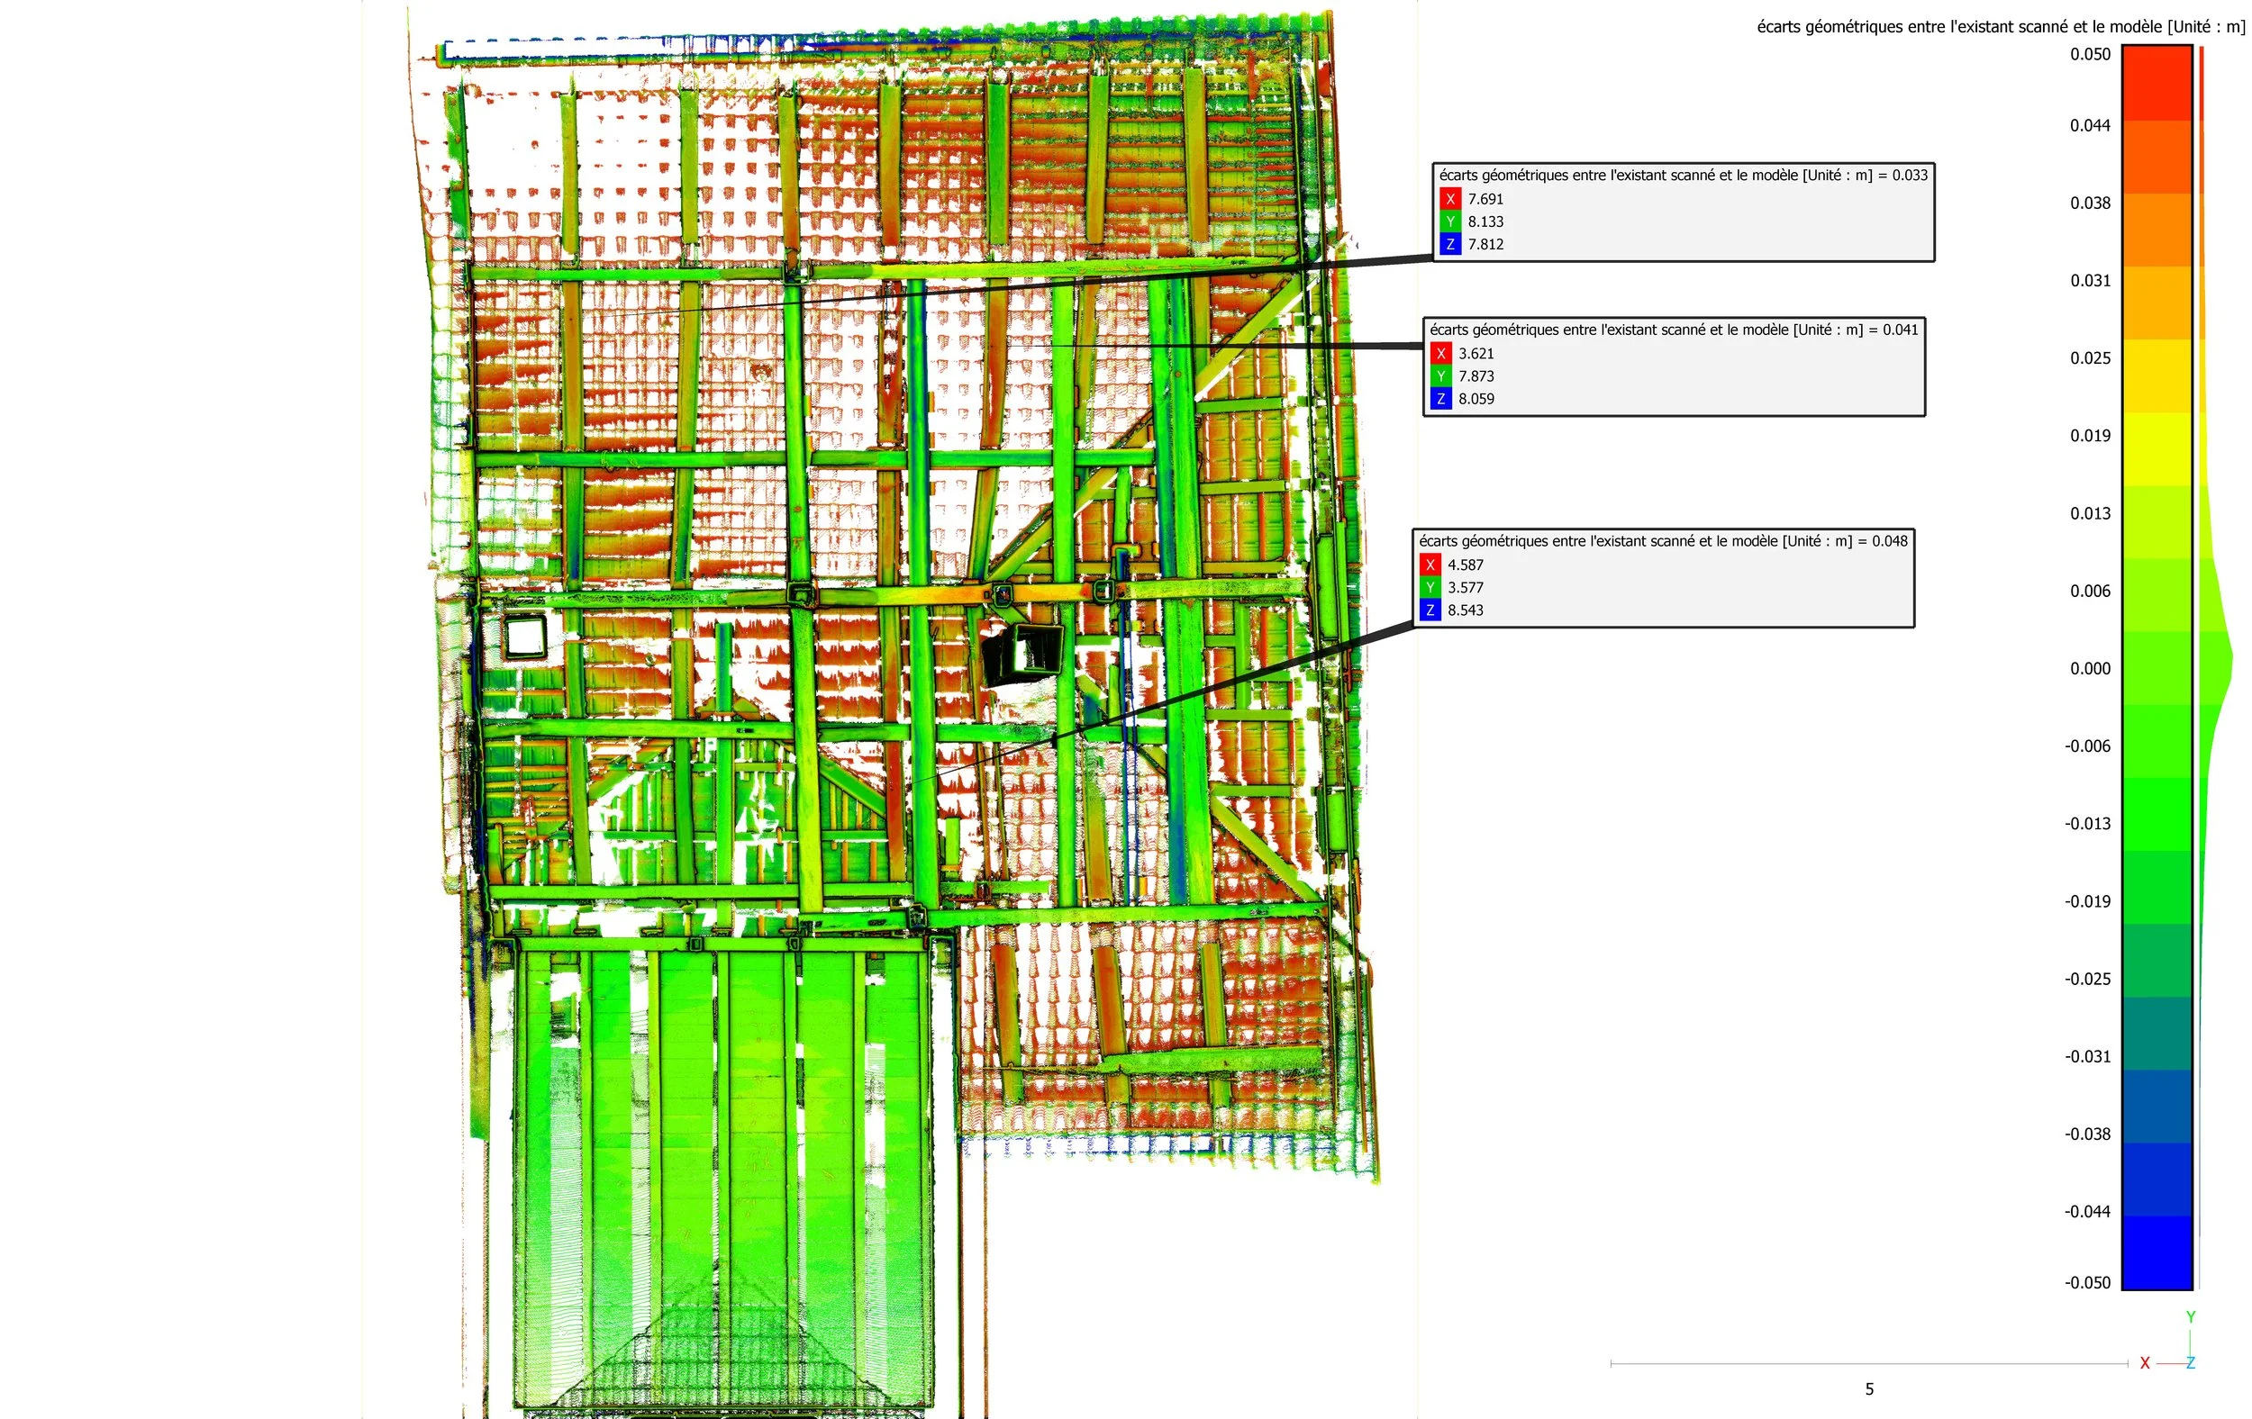
Task: Select the 0.048 deviation annotation title
Action: (1663, 541)
